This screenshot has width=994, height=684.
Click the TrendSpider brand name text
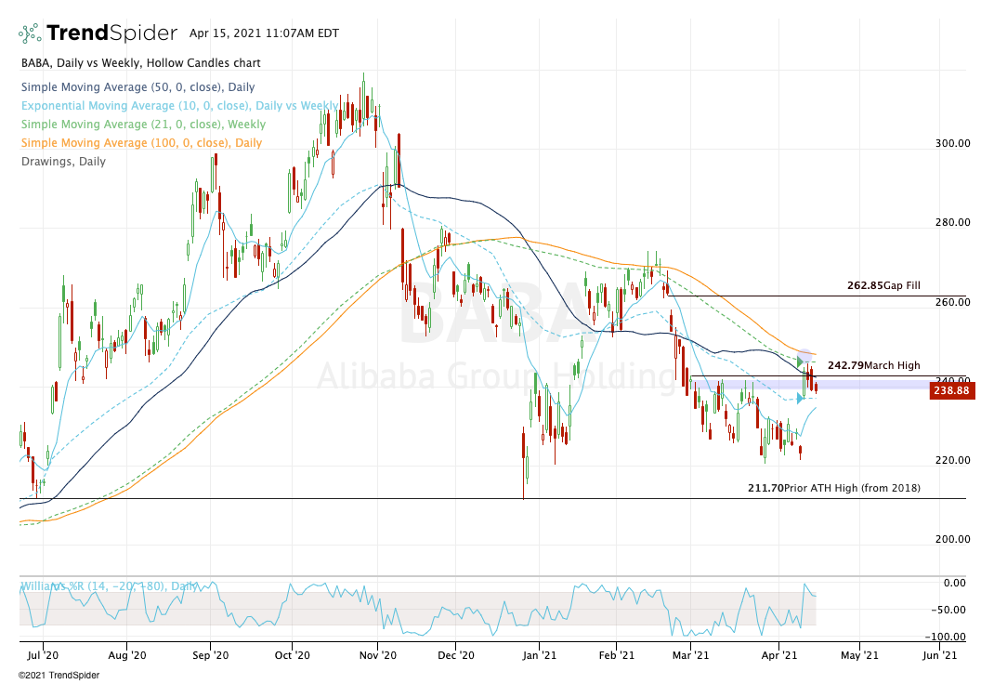pyautogui.click(x=113, y=33)
